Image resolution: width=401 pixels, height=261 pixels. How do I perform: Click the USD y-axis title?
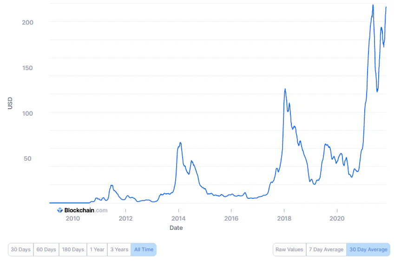coord(10,103)
